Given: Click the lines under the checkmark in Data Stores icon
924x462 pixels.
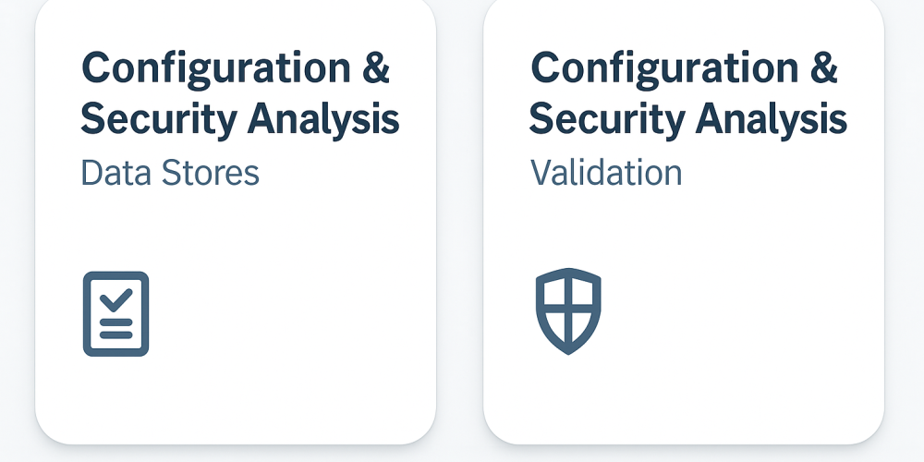Looking at the screenshot, I should [116, 328].
